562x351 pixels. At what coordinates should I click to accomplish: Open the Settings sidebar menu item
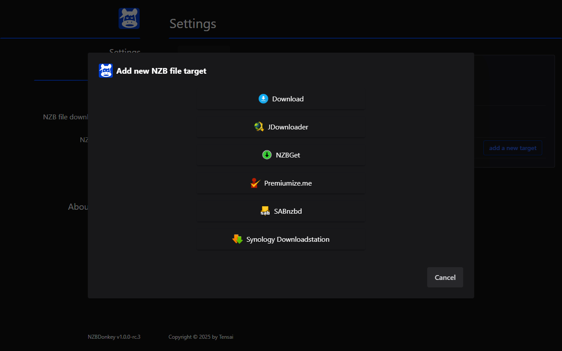pyautogui.click(x=125, y=52)
